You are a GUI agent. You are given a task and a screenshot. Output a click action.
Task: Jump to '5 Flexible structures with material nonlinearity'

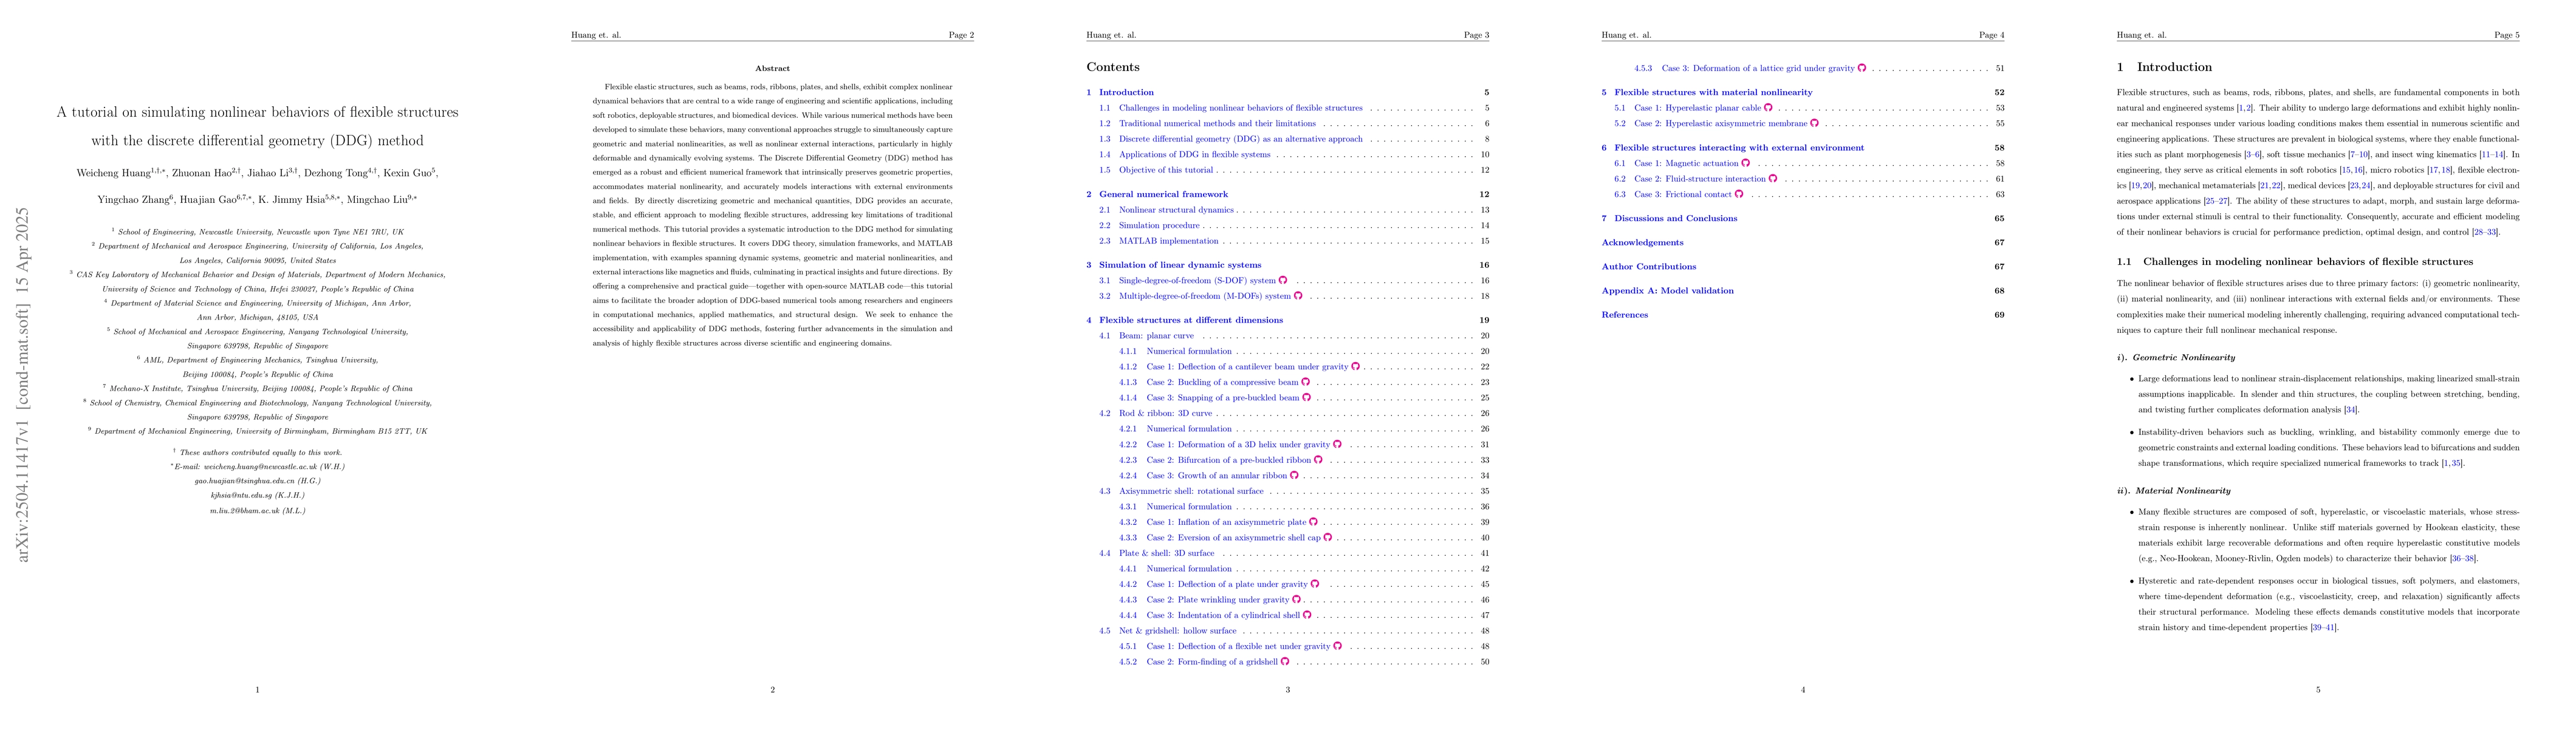coord(1707,92)
